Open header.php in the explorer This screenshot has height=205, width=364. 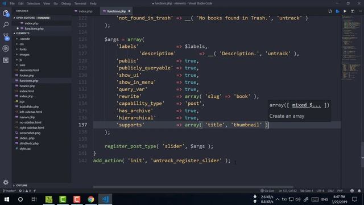[27, 86]
